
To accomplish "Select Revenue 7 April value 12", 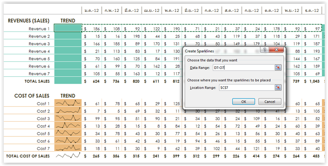I will 157,74.
